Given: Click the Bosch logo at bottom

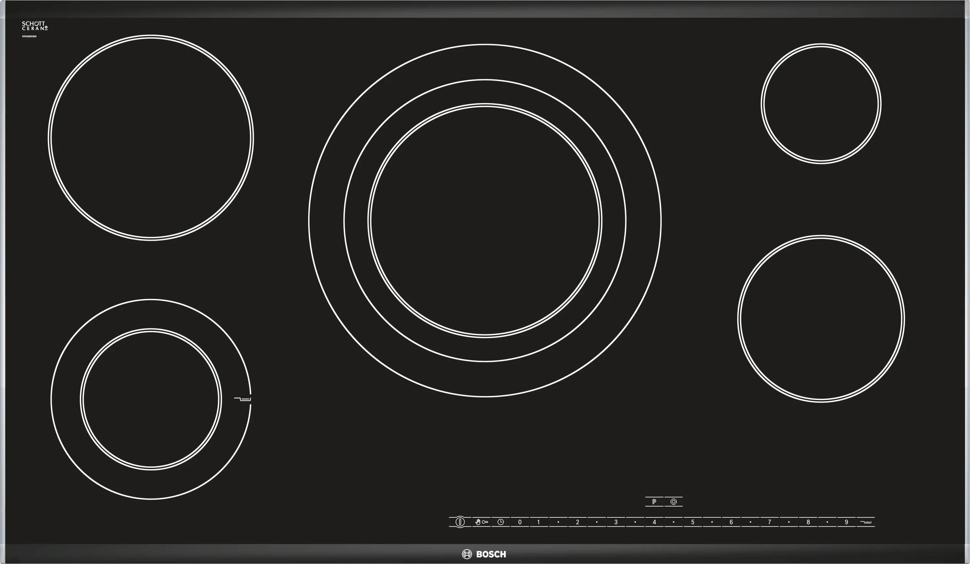Looking at the screenshot, I should (x=484, y=554).
